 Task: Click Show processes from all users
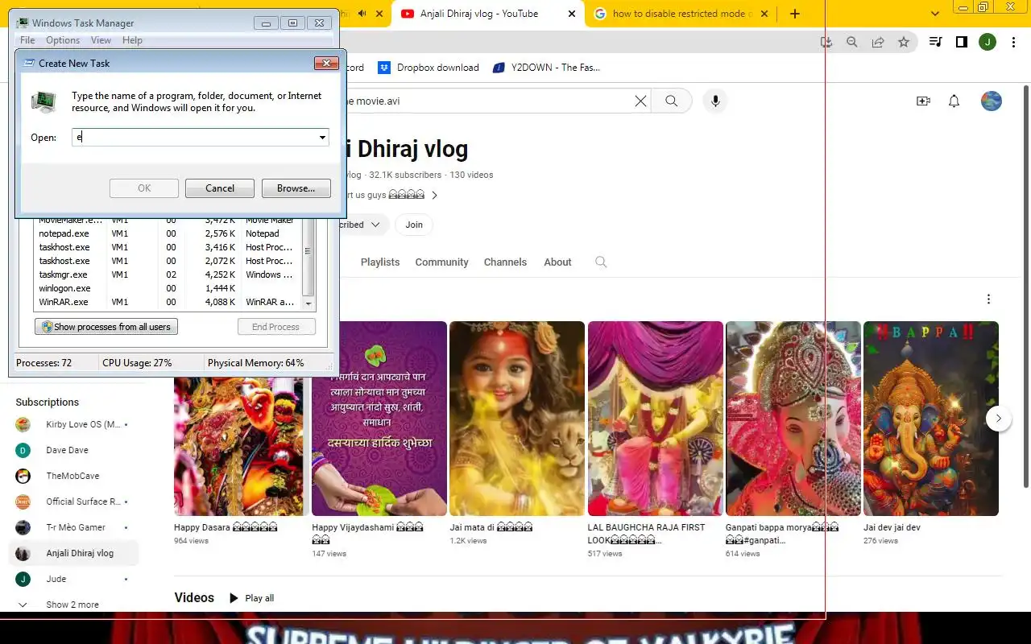(106, 327)
